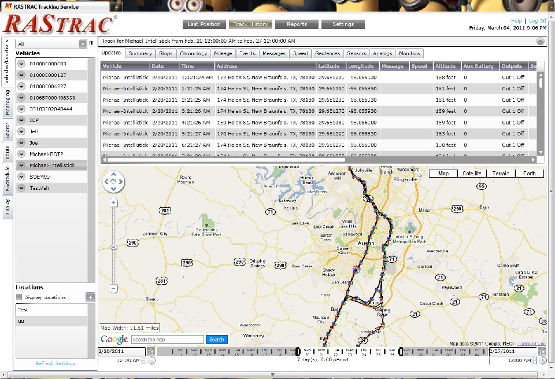Click the end date field 2/27/2011
The width and height of the screenshot is (555, 379).
[x=513, y=351]
